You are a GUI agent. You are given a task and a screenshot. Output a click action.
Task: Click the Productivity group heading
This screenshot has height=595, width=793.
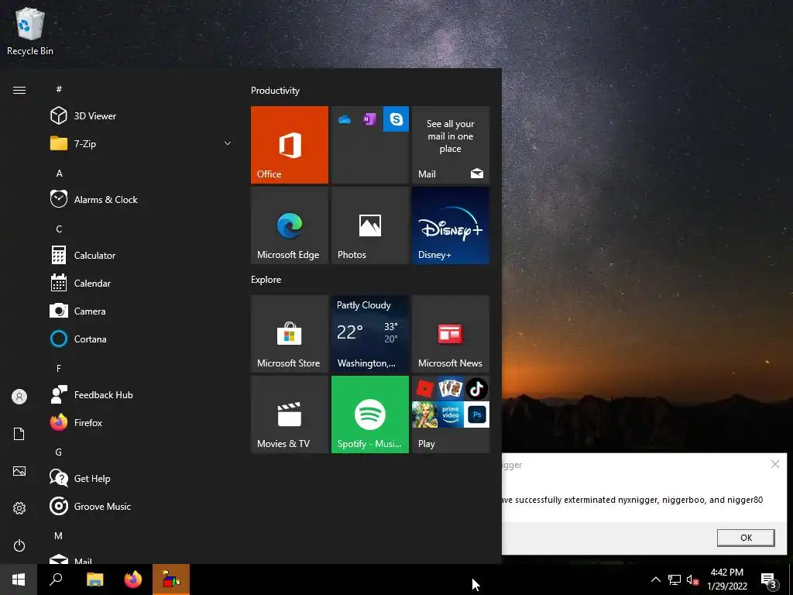pyautogui.click(x=275, y=91)
